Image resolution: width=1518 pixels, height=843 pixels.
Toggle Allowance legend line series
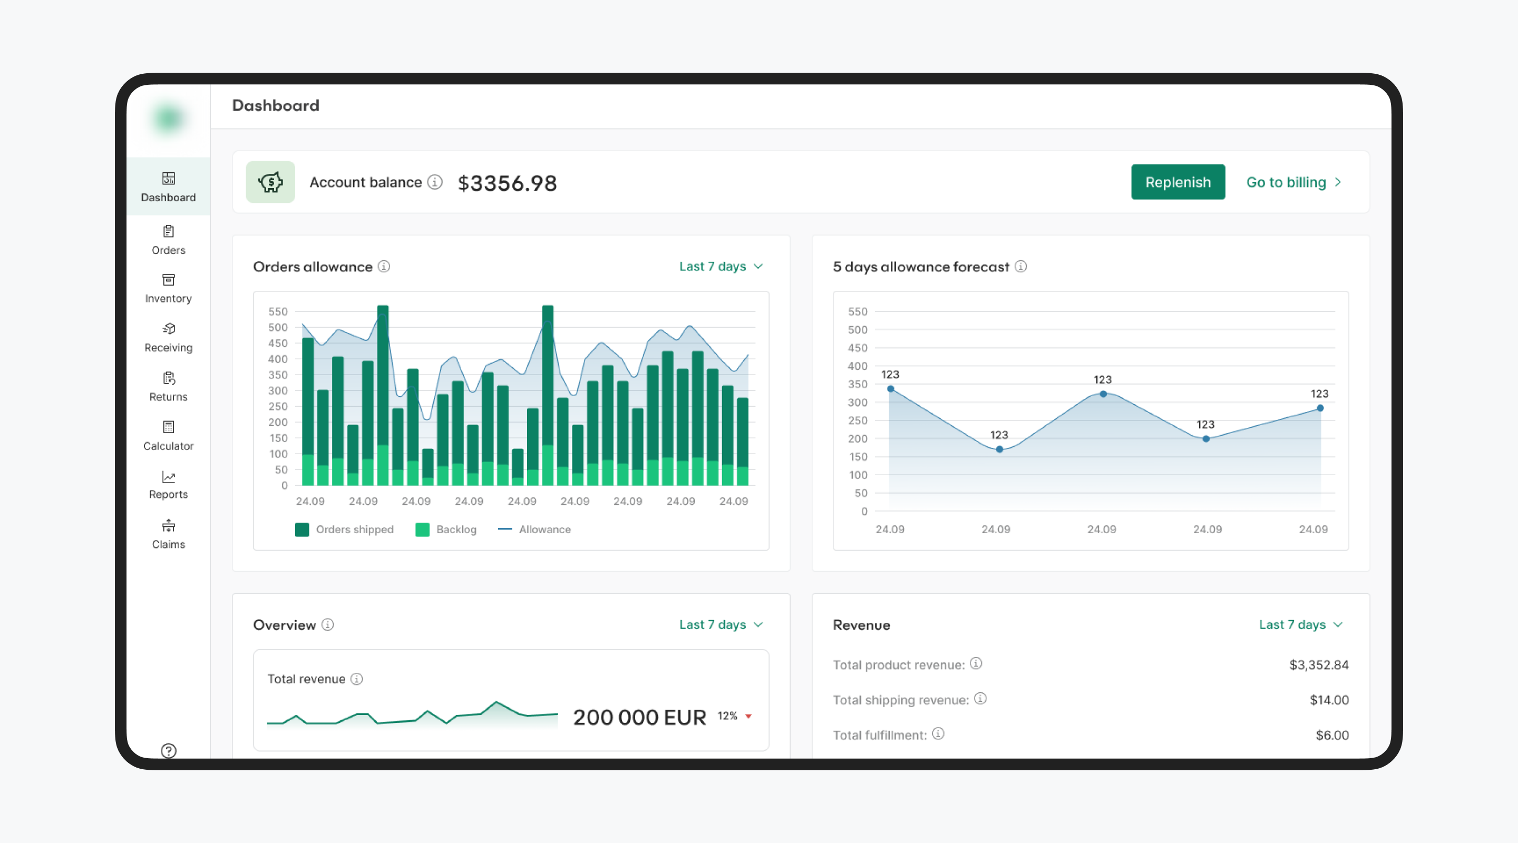(534, 530)
